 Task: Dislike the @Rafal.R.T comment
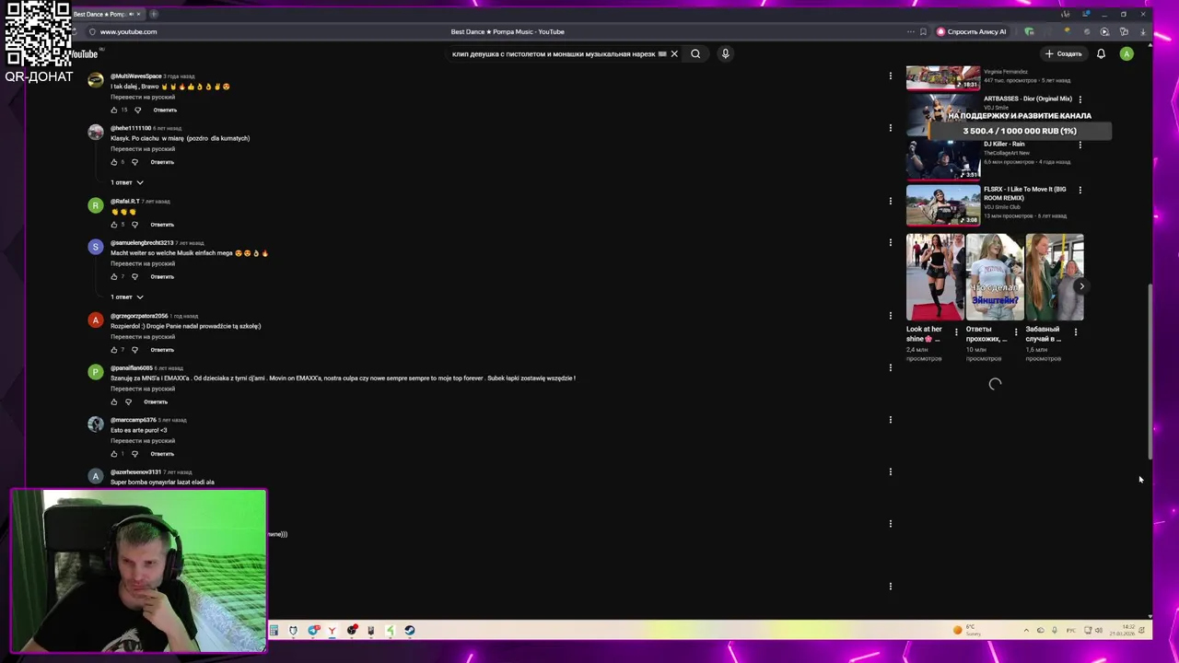134,225
